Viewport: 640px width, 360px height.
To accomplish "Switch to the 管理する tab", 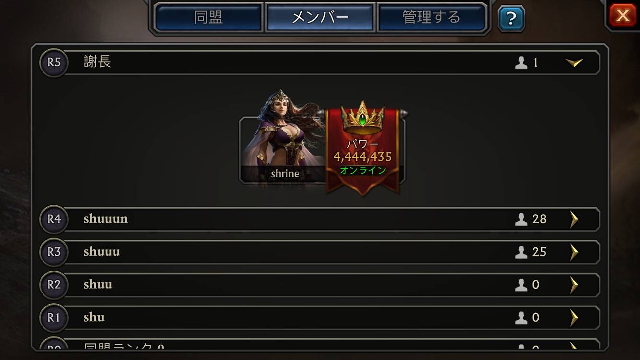I will pos(431,17).
